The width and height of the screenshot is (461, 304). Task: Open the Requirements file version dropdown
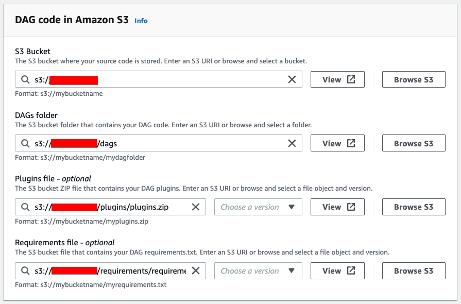[258, 271]
